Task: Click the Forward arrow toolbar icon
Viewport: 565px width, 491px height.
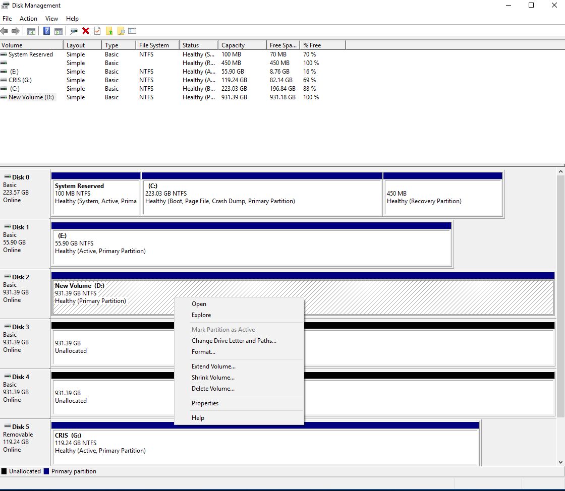Action: (x=16, y=31)
